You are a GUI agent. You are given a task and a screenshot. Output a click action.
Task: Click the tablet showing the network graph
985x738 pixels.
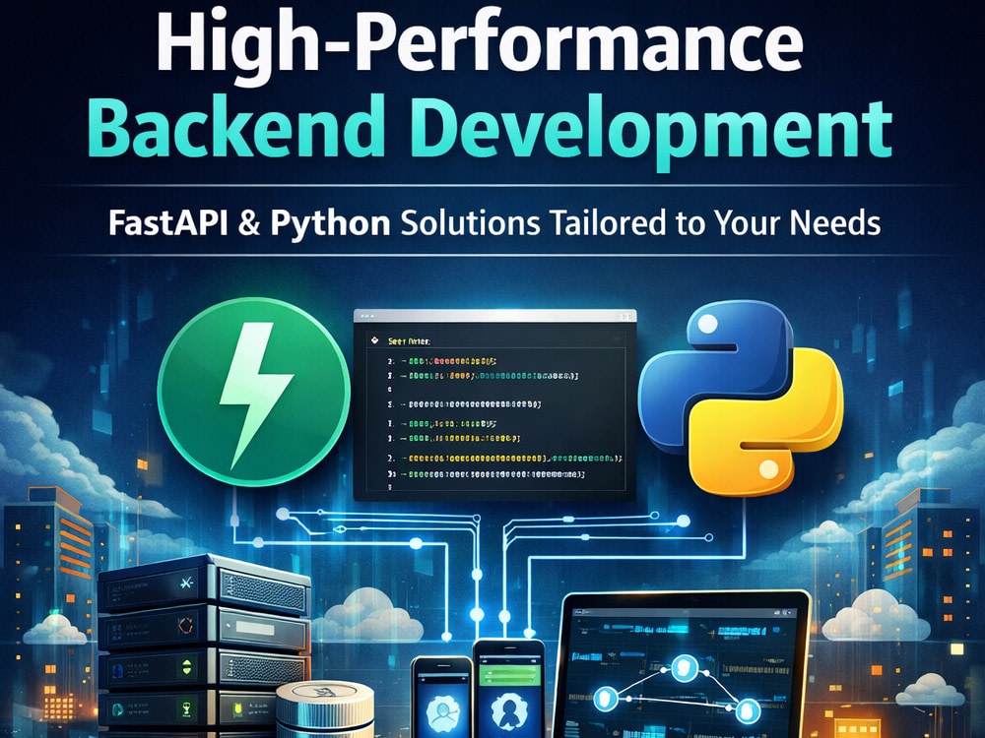coord(683,665)
